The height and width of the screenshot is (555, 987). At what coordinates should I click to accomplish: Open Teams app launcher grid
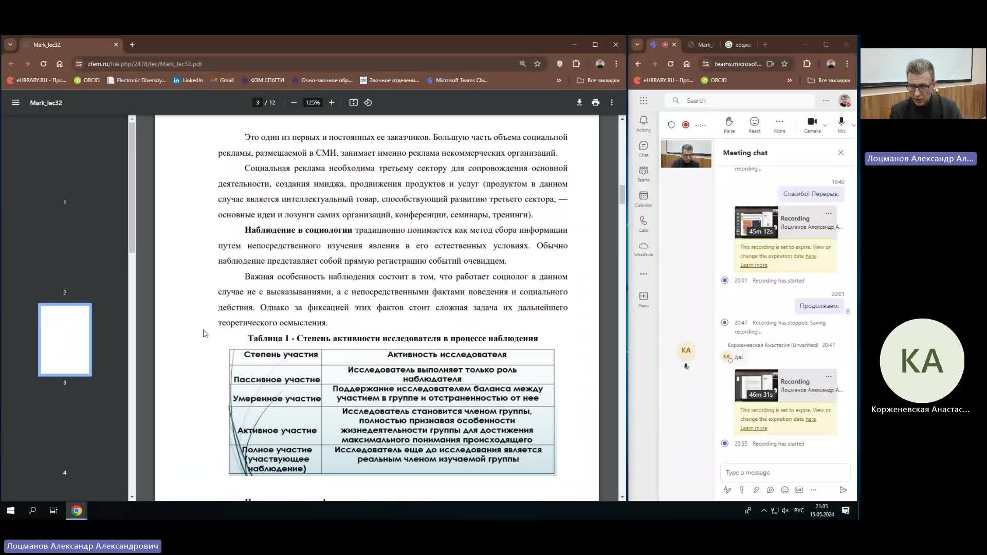tap(644, 101)
